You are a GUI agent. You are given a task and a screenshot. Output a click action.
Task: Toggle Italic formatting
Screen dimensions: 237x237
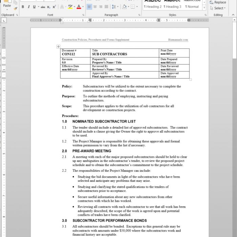tap(28, 7)
